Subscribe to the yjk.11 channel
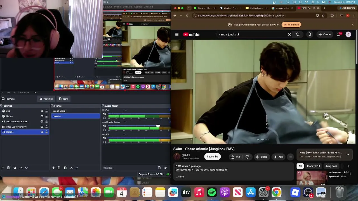 [212, 157]
